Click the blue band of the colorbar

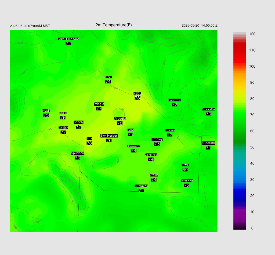pyautogui.click(x=240, y=193)
